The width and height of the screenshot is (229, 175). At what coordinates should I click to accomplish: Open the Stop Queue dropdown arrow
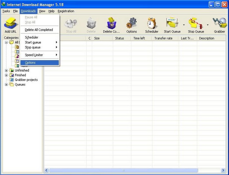pos(207,25)
